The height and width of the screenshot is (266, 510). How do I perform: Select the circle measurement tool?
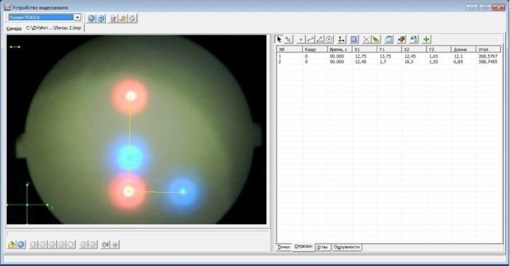pyautogui.click(x=329, y=39)
